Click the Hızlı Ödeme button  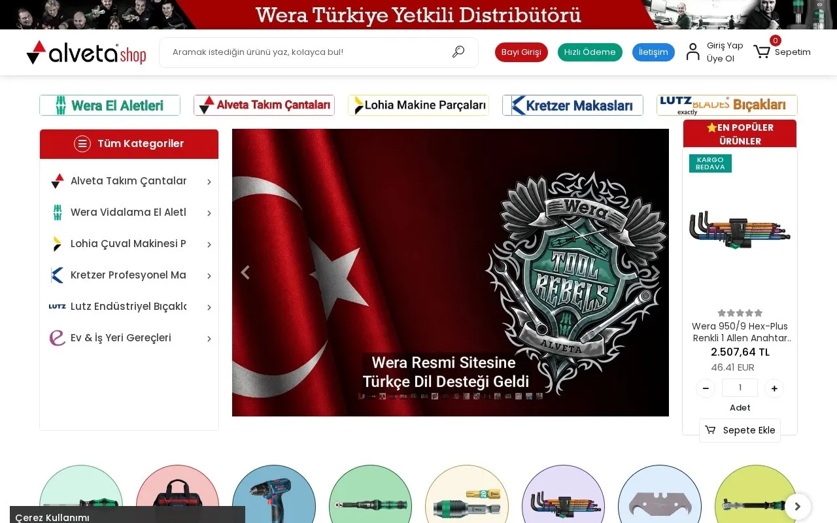[x=590, y=52]
